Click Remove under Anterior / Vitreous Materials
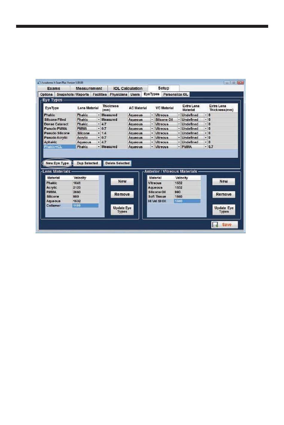The image size is (284, 425). (224, 194)
